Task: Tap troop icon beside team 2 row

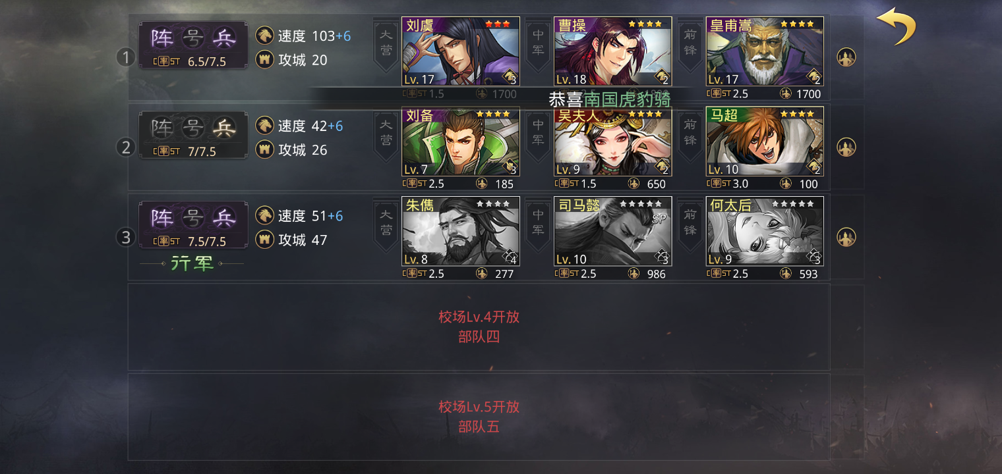Action: [846, 147]
